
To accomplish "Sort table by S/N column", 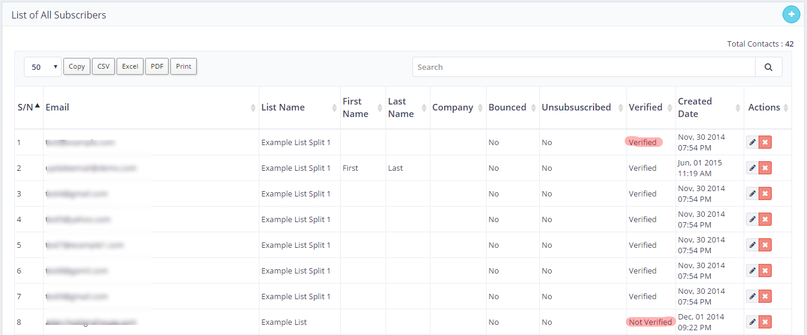I will click(x=28, y=107).
